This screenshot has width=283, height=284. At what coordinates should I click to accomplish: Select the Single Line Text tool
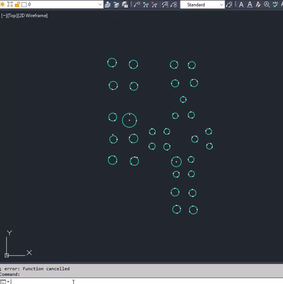point(250,4)
